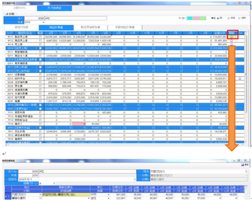Image resolution: width=252 pixels, height=202 pixels.
Task: Click strategy circle marker in row 4111
Action: (232, 37)
